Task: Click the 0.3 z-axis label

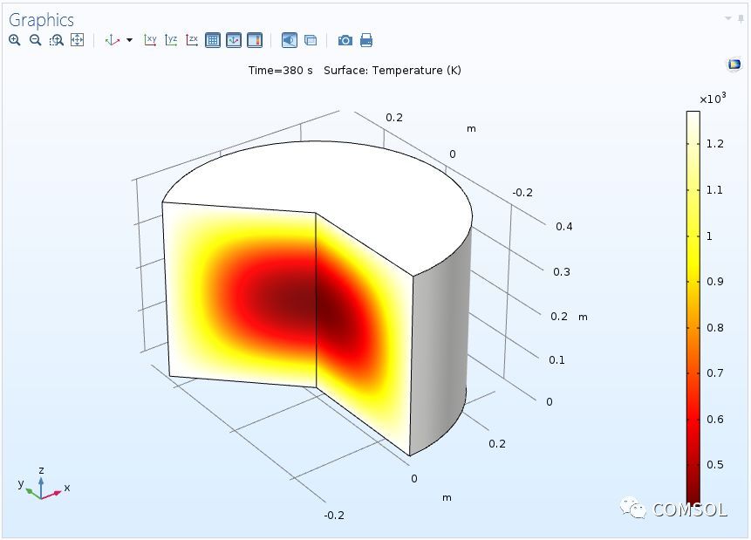Action: 562,272
